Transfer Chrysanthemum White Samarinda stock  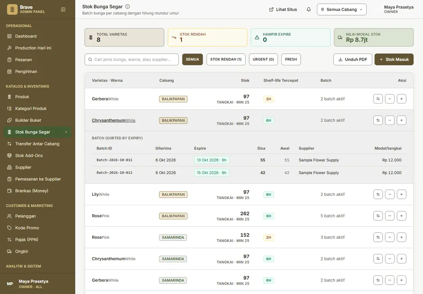pyautogui.click(x=378, y=258)
